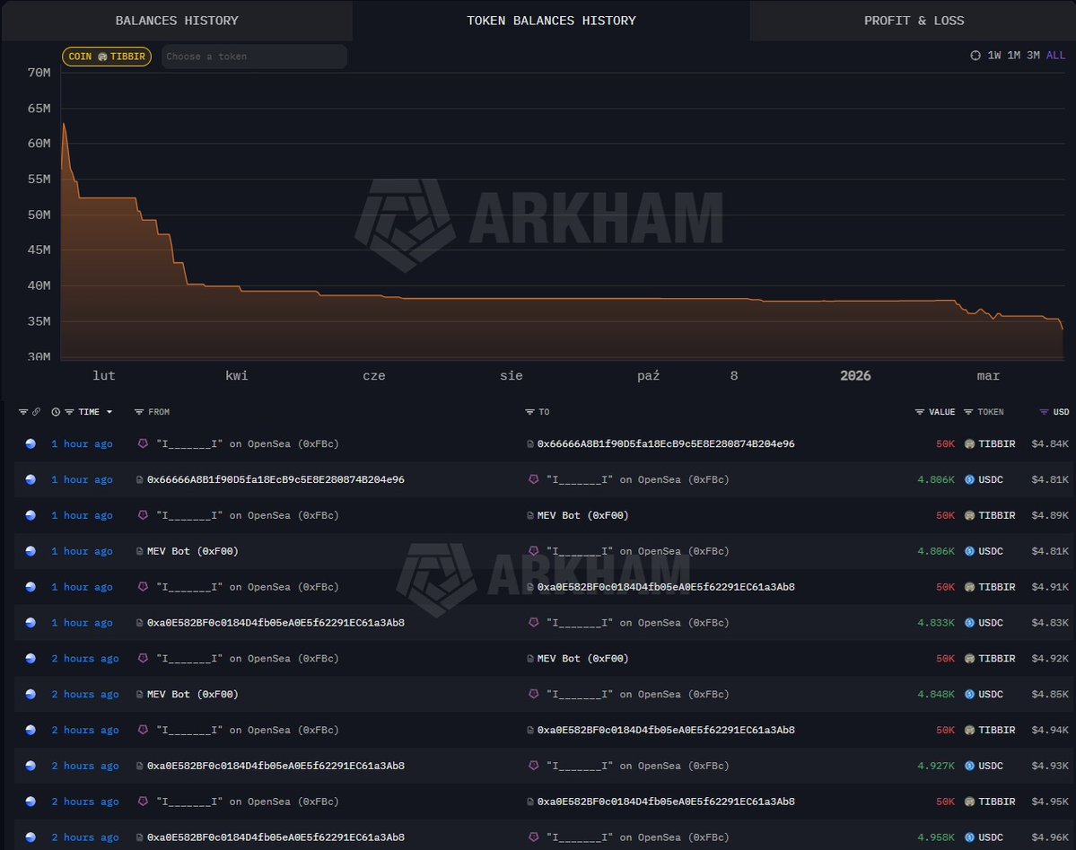Image resolution: width=1076 pixels, height=850 pixels.
Task: Click USDC token icon in $4.96K row
Action: pos(969,837)
